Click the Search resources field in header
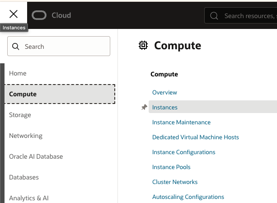This screenshot has width=277, height=203. coord(240,15)
